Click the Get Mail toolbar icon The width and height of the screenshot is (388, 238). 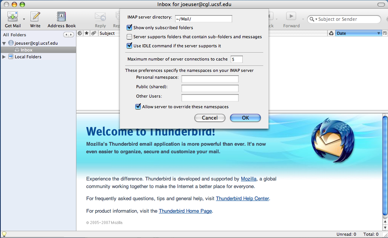(x=12, y=17)
